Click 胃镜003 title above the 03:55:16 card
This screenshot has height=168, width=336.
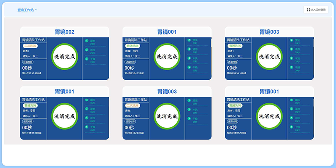point(269,32)
